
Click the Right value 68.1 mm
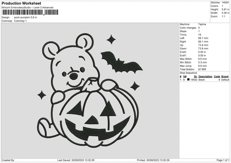203,42
